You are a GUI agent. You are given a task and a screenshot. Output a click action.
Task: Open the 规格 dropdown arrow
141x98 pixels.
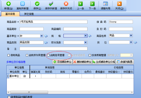(x=85, y=36)
